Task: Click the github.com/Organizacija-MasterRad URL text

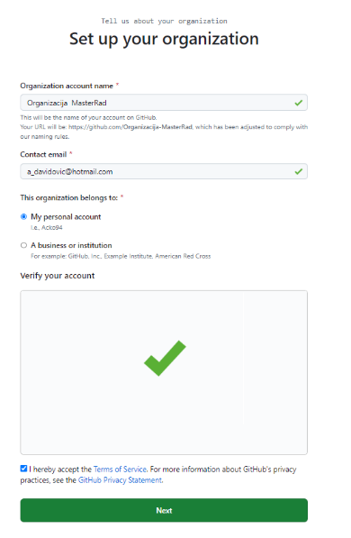Action: tap(130, 127)
